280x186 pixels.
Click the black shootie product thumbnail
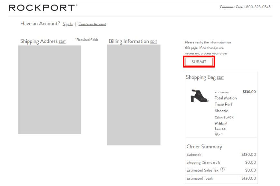[x=200, y=96]
